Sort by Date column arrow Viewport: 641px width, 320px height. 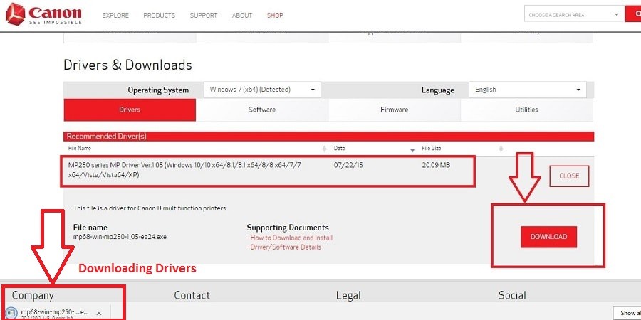412,150
